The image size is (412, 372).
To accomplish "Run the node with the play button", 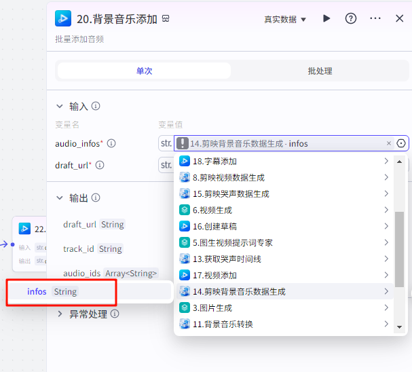I will [326, 19].
